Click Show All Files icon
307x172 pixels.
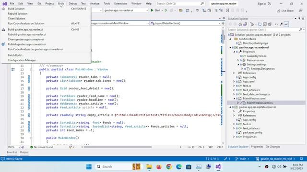270,24
